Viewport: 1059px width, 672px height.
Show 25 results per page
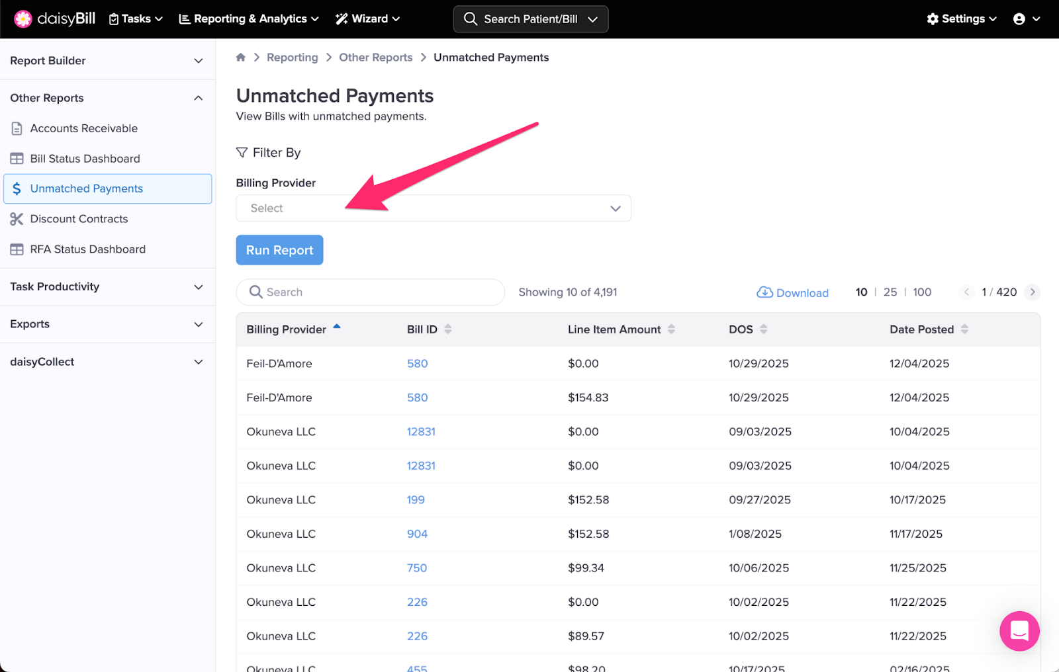pos(890,292)
